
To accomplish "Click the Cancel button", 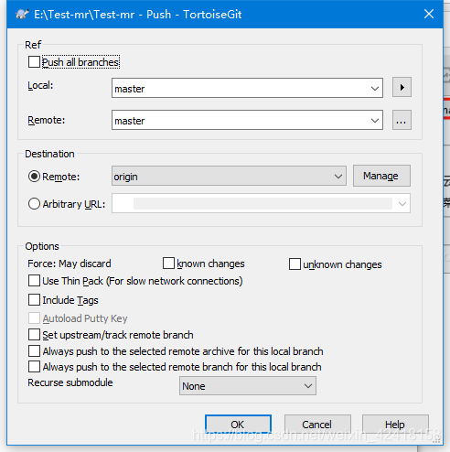I will click(317, 425).
